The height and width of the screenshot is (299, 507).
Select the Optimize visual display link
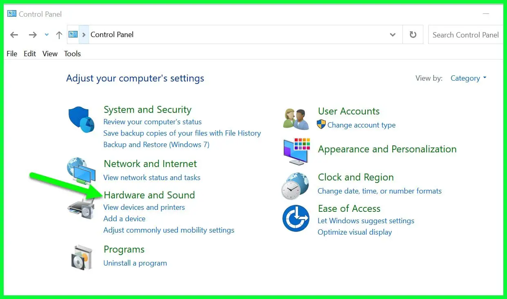click(355, 232)
